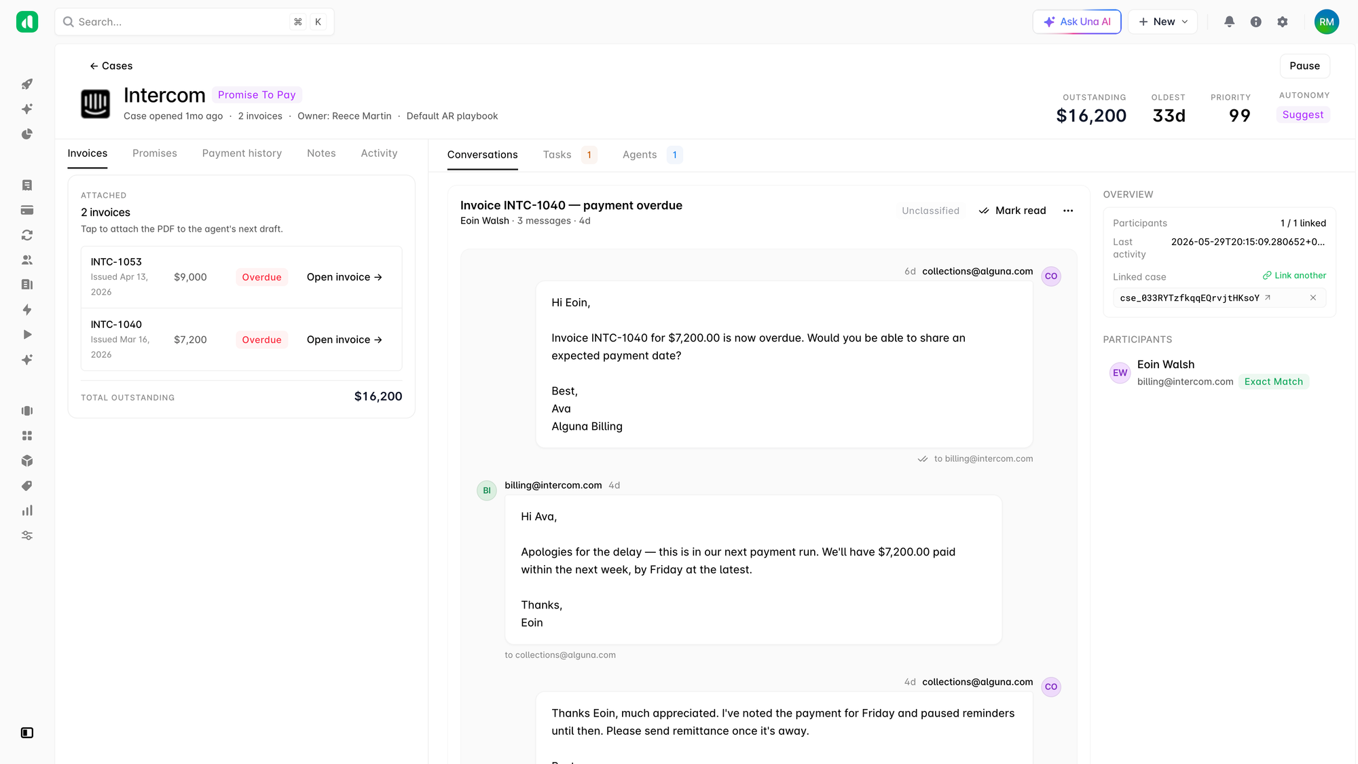Open the sliders icon in the sidebar

pyautogui.click(x=27, y=536)
